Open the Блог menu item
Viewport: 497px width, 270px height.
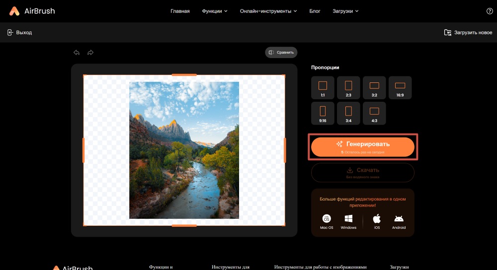(315, 11)
